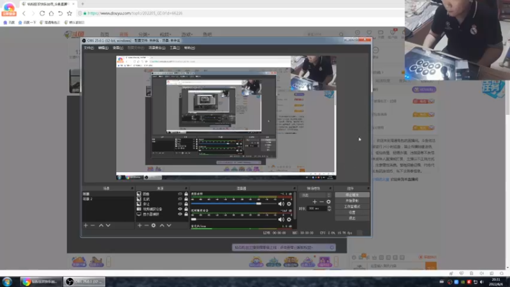The width and height of the screenshot is (510, 287).
Task: Toggle visibility of the 图像 source
Action: (180, 194)
